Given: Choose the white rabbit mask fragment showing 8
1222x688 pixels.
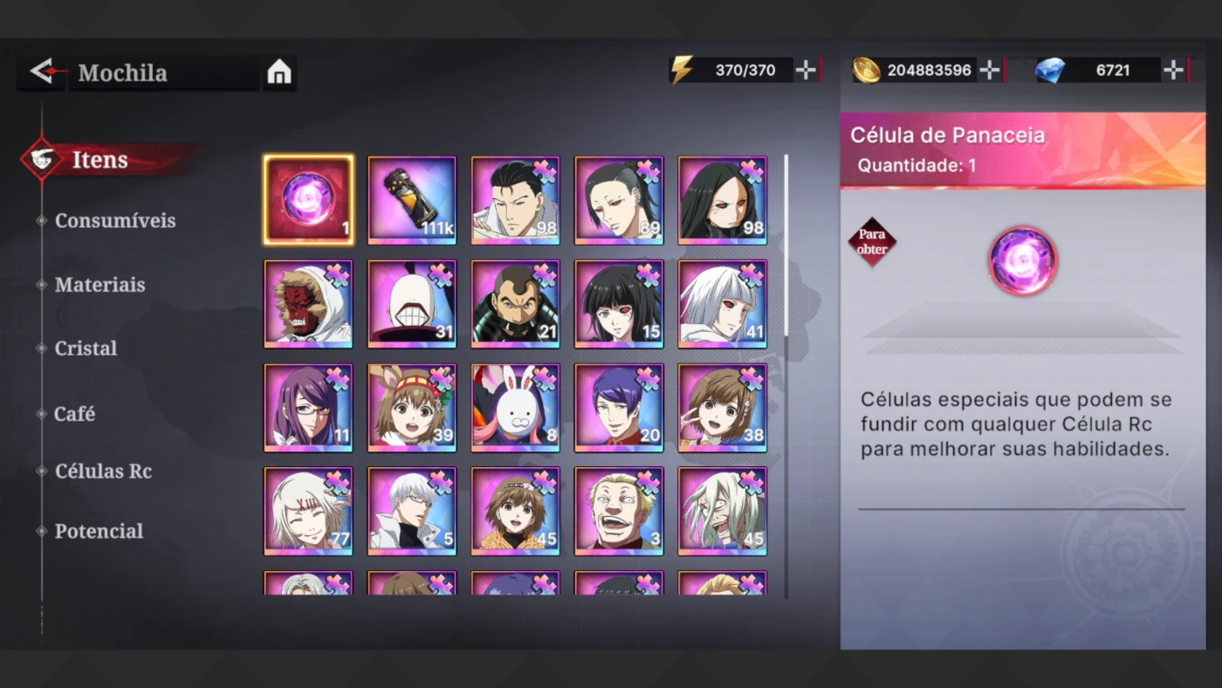Looking at the screenshot, I should point(516,408).
